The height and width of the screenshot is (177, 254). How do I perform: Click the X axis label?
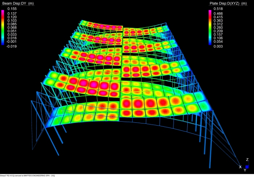tap(240, 167)
